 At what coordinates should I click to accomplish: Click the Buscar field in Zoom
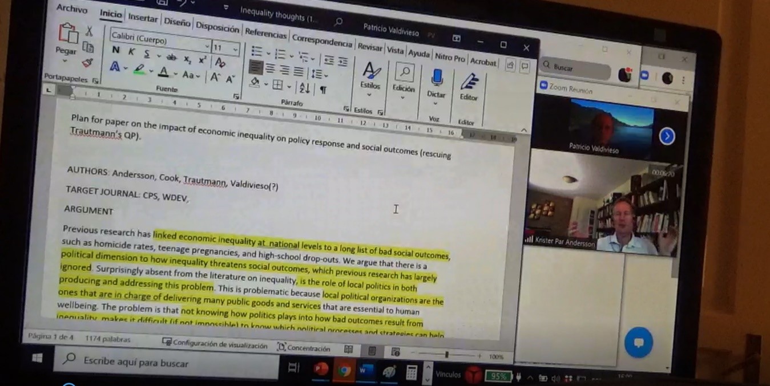tap(575, 67)
